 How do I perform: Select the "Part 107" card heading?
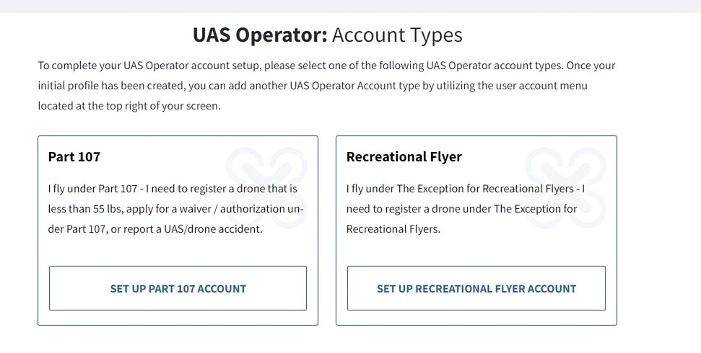(x=74, y=156)
